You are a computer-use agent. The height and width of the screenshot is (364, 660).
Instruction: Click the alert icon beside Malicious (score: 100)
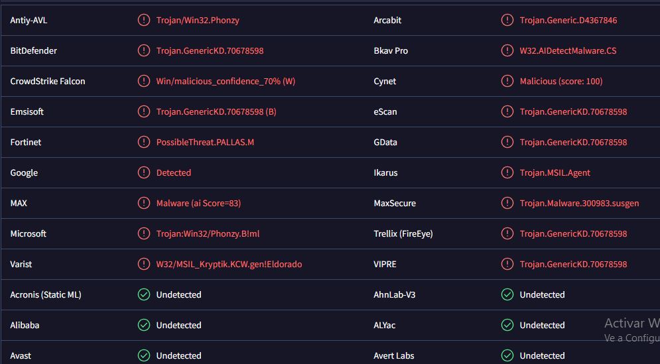pyautogui.click(x=507, y=81)
